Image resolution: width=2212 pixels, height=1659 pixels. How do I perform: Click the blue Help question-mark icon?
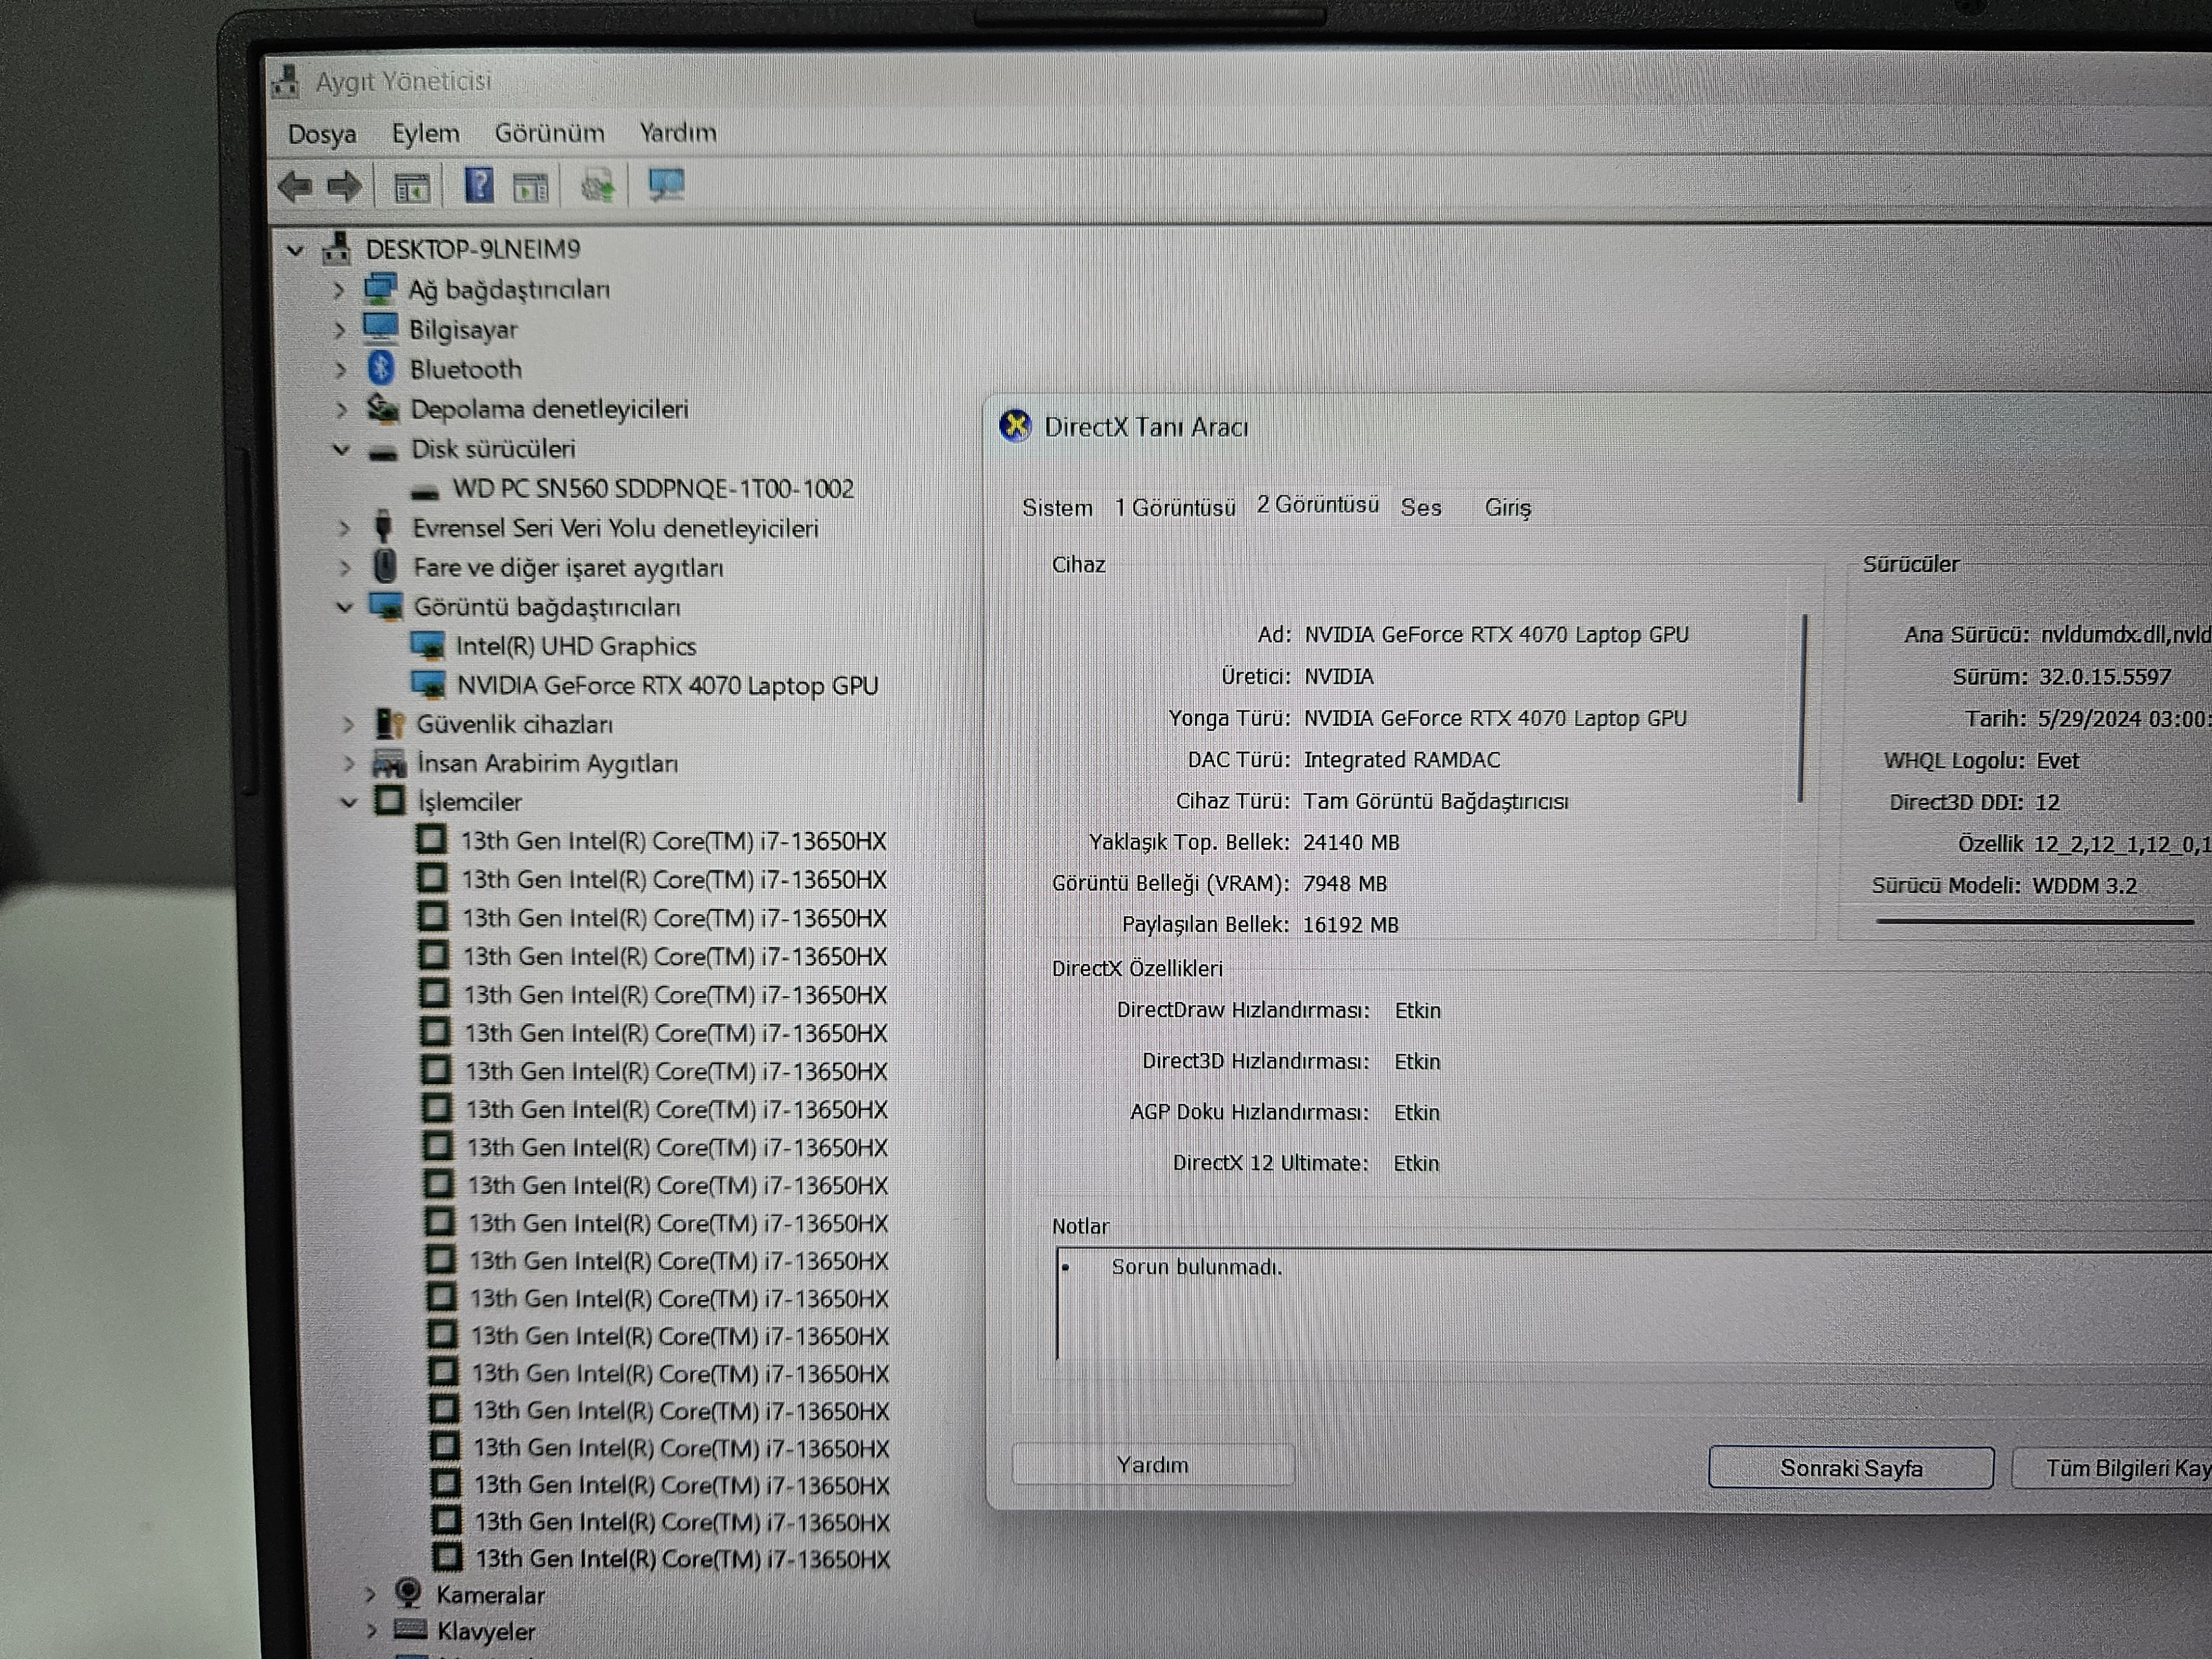coord(479,185)
